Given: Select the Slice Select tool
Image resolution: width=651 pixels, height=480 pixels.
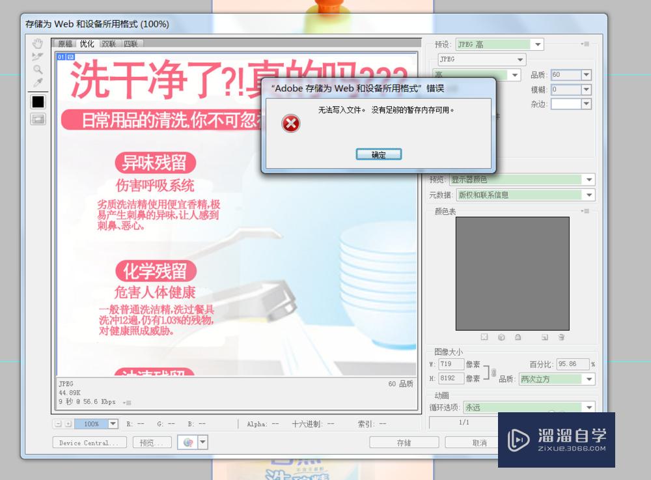Looking at the screenshot, I should 37,56.
